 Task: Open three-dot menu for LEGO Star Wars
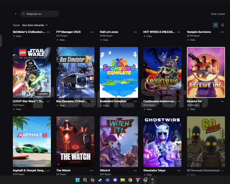coord(48,101)
